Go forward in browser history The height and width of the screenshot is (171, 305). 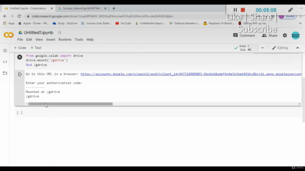tap(12, 16)
